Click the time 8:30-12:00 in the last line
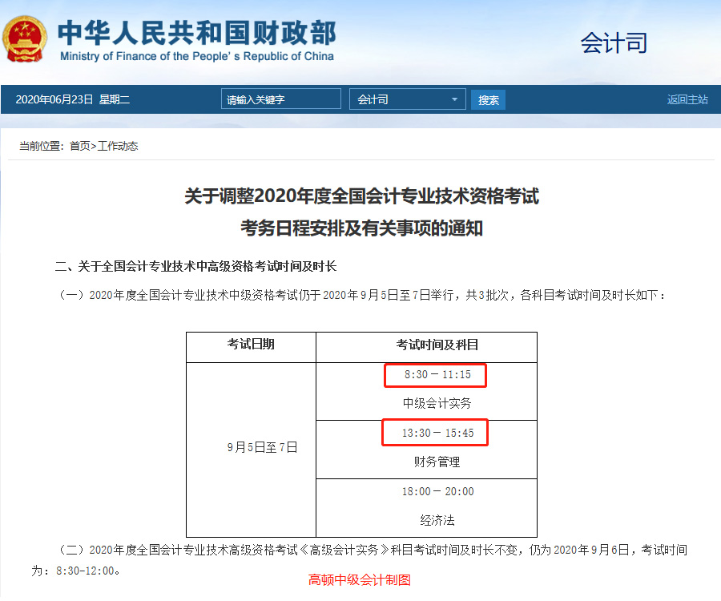The image size is (721, 601). coord(85,571)
